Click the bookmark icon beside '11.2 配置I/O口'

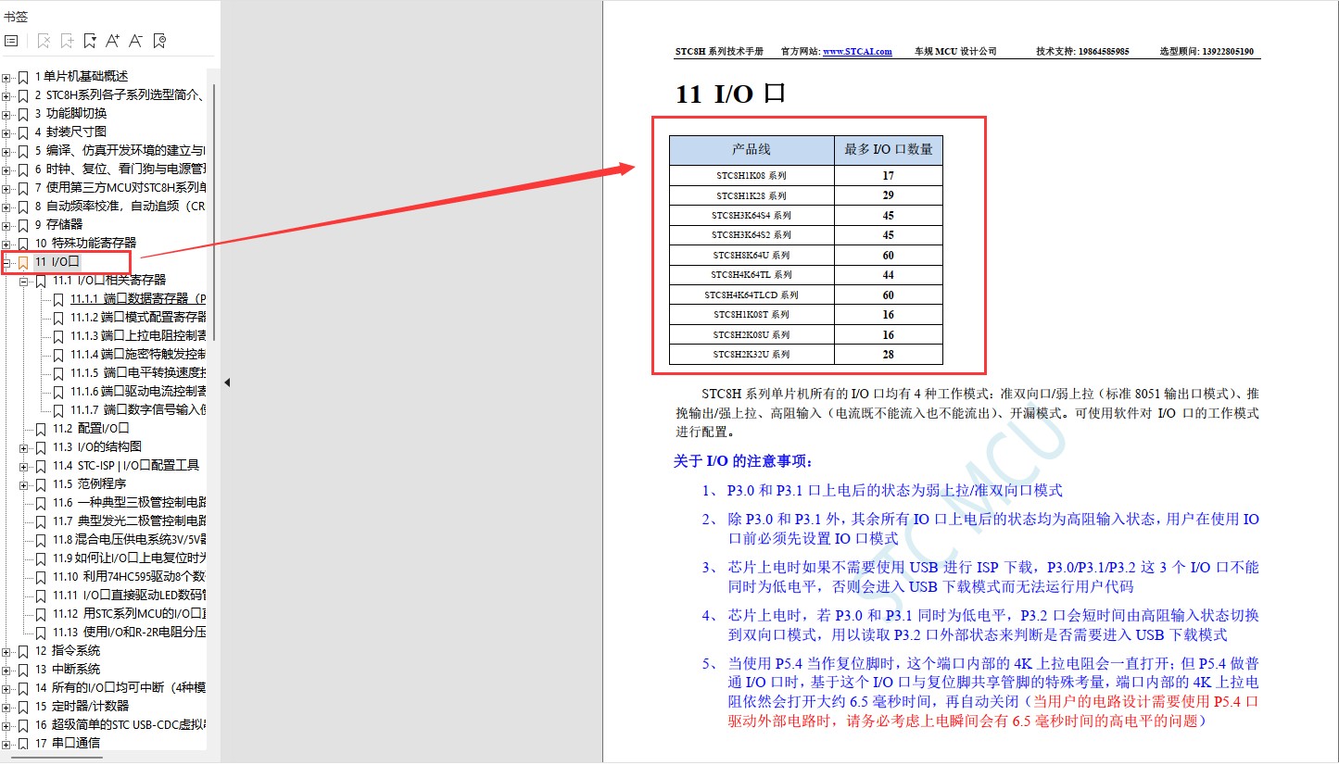point(41,429)
